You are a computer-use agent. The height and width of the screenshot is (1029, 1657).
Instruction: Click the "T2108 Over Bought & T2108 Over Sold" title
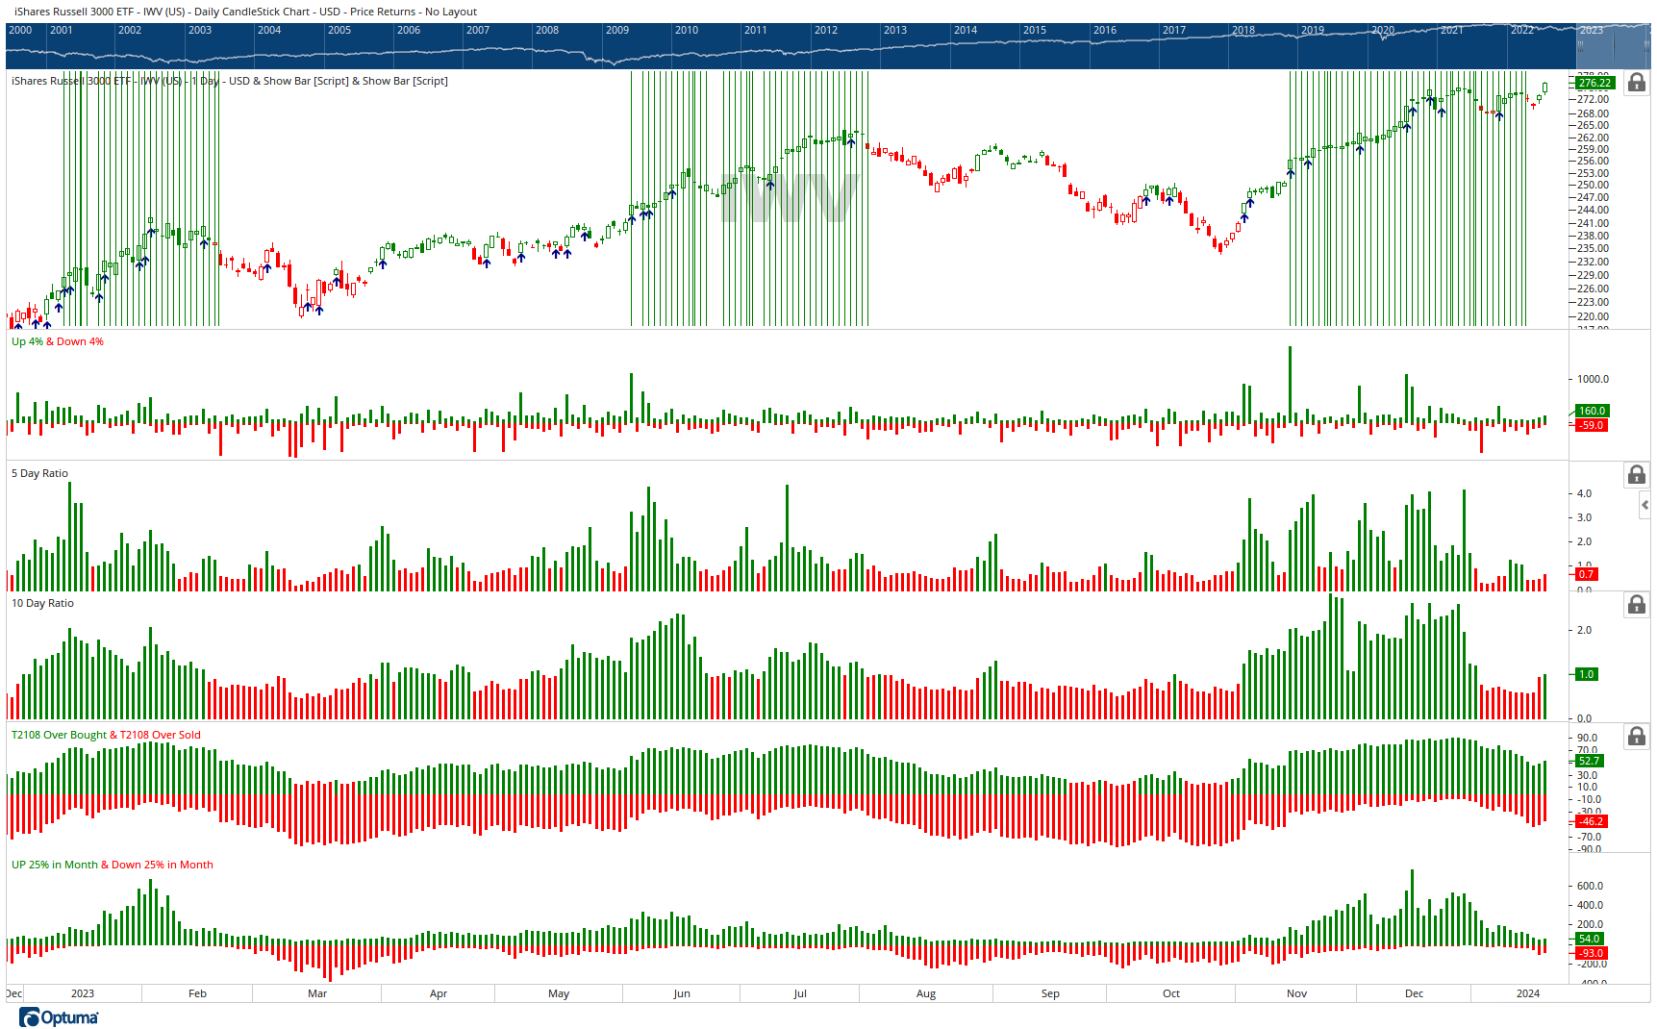click(106, 734)
